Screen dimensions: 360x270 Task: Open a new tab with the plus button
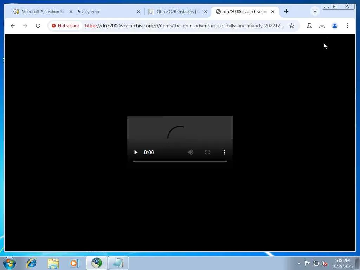click(286, 11)
